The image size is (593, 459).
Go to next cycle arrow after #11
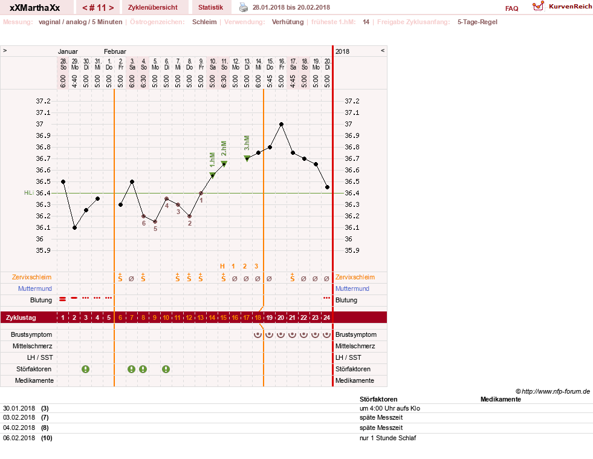[x=111, y=8]
